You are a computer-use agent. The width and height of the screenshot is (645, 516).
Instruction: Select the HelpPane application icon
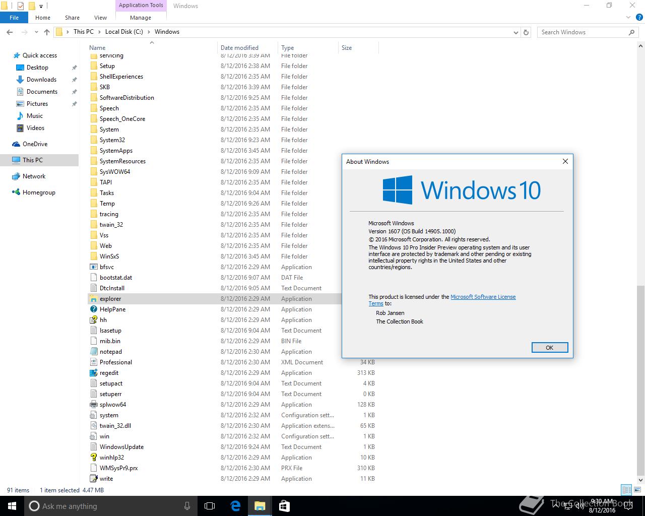pyautogui.click(x=93, y=309)
